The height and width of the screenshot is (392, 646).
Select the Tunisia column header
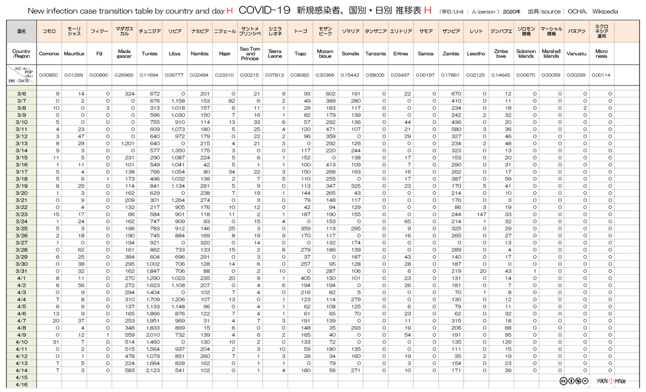click(150, 54)
